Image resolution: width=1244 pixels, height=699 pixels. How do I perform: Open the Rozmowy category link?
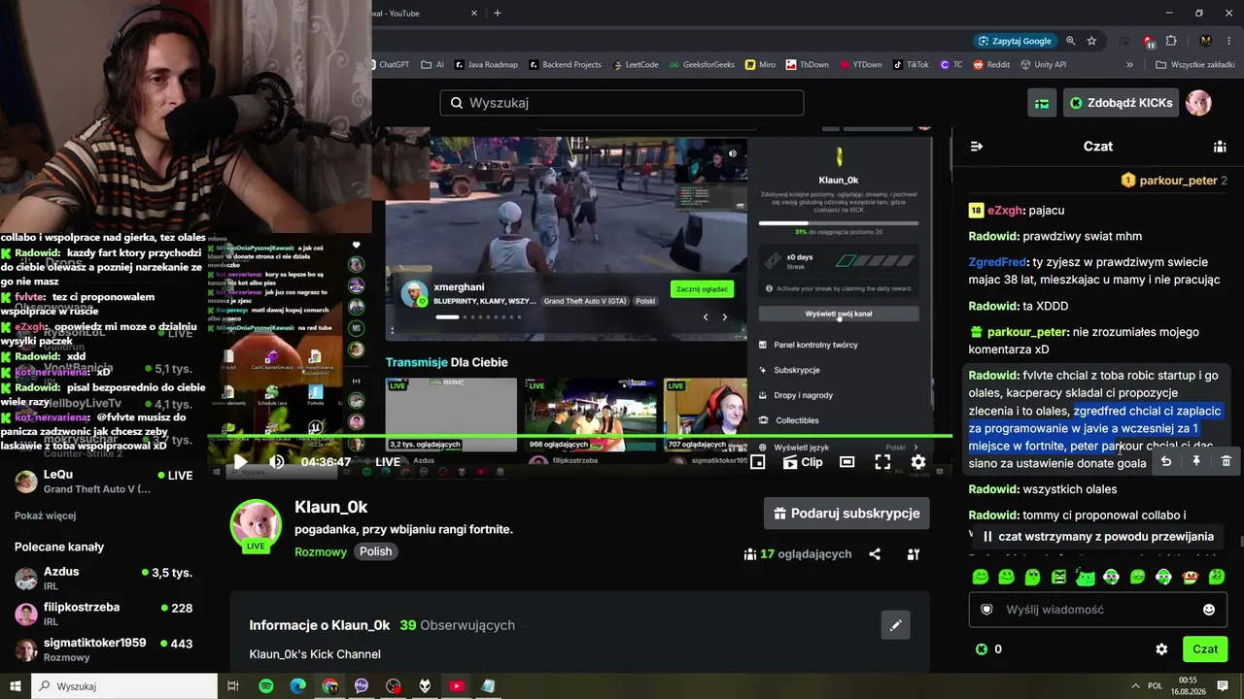[321, 551]
